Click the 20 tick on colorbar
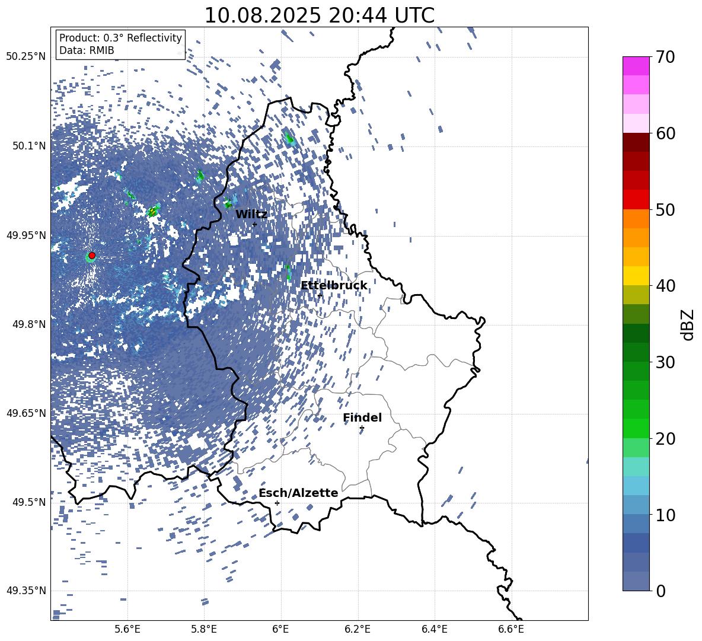 click(665, 439)
